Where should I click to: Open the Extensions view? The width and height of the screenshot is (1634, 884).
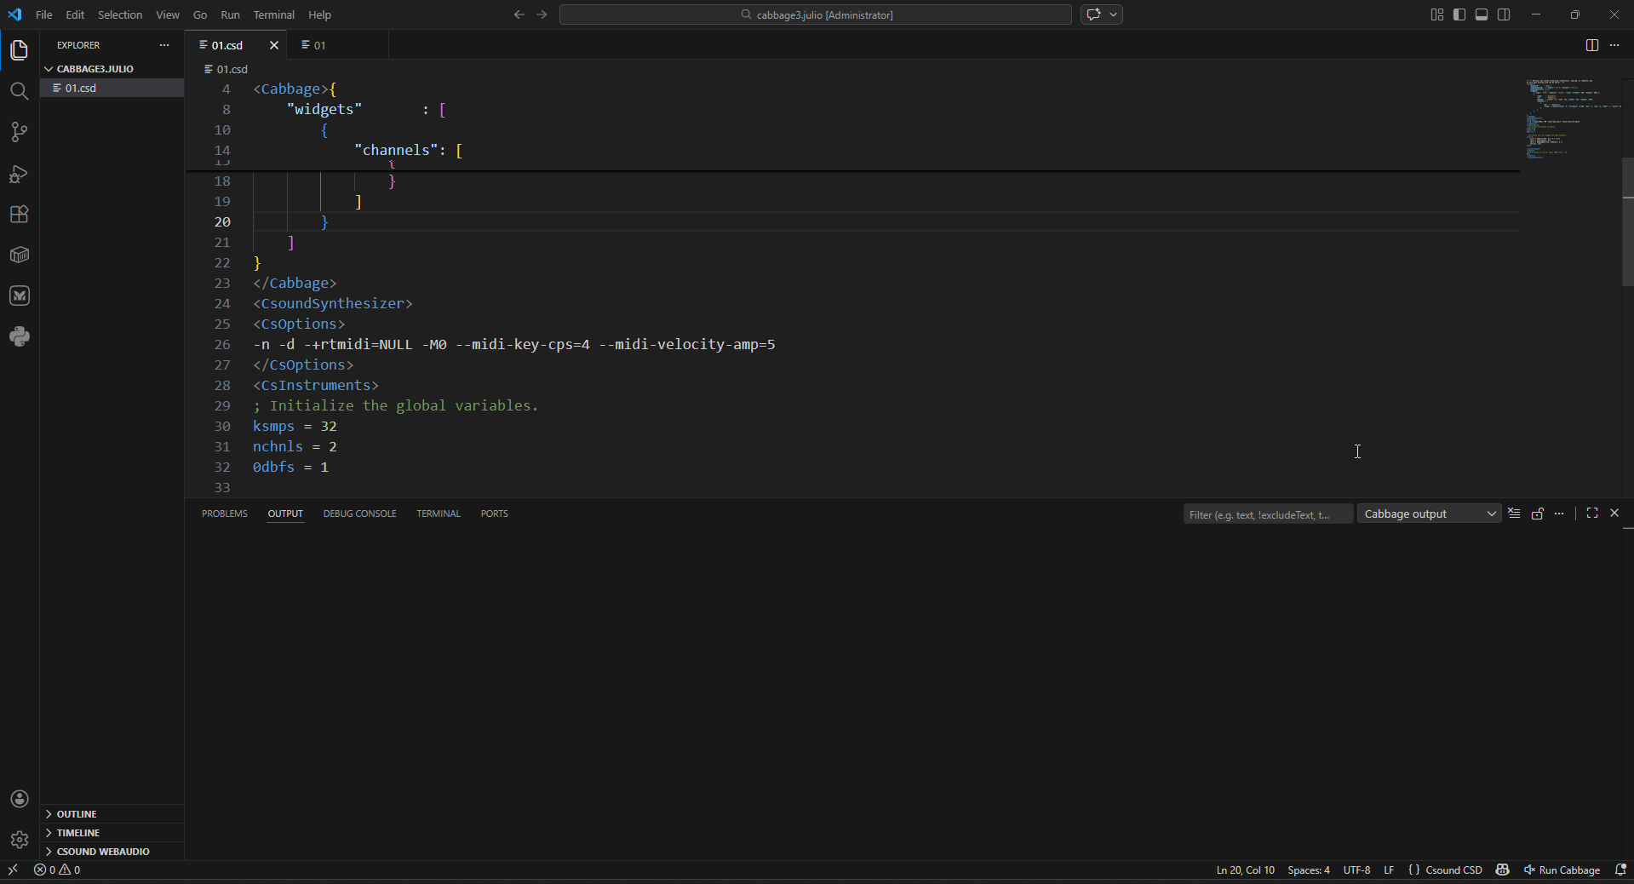19,215
